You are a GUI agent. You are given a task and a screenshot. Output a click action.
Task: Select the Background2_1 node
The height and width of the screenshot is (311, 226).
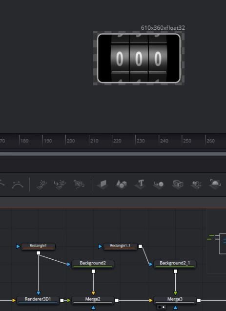(175, 264)
